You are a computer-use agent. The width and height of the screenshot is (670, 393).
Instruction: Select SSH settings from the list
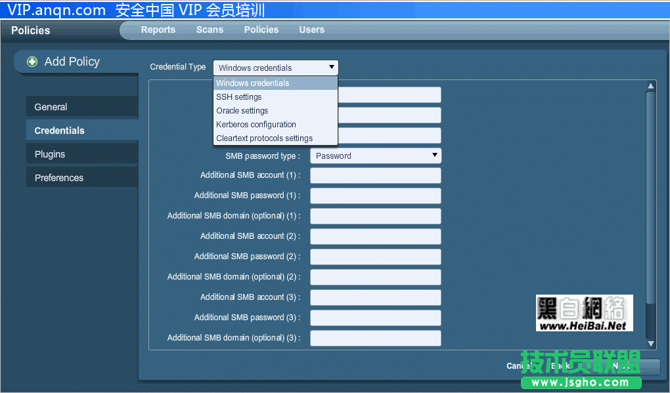click(x=239, y=97)
